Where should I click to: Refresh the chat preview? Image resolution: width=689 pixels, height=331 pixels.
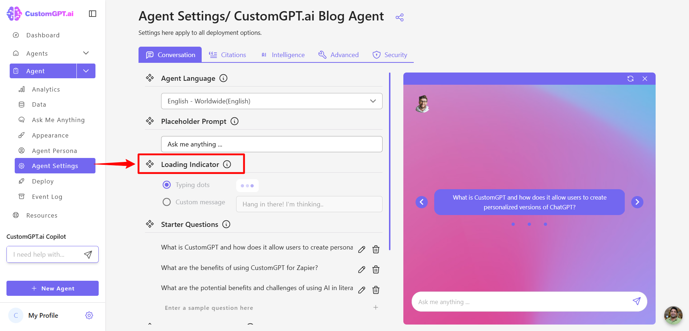click(631, 79)
